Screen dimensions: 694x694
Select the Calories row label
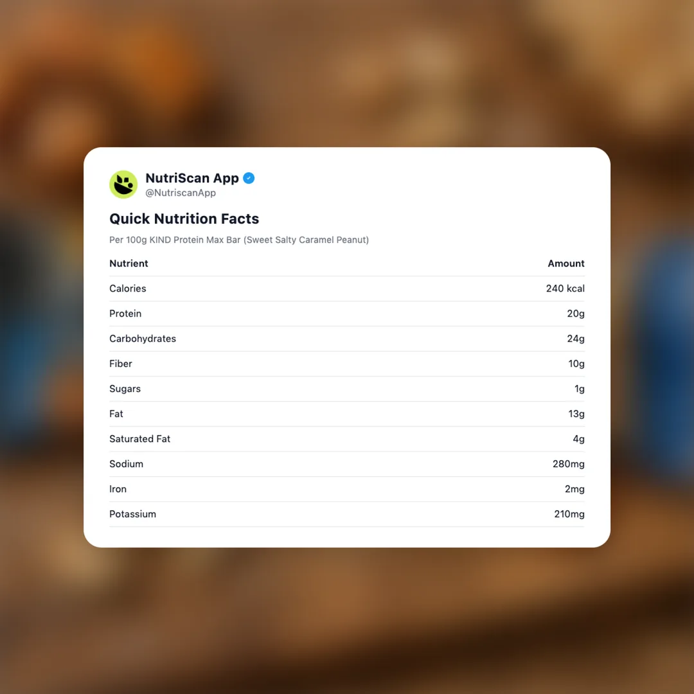[x=127, y=289]
